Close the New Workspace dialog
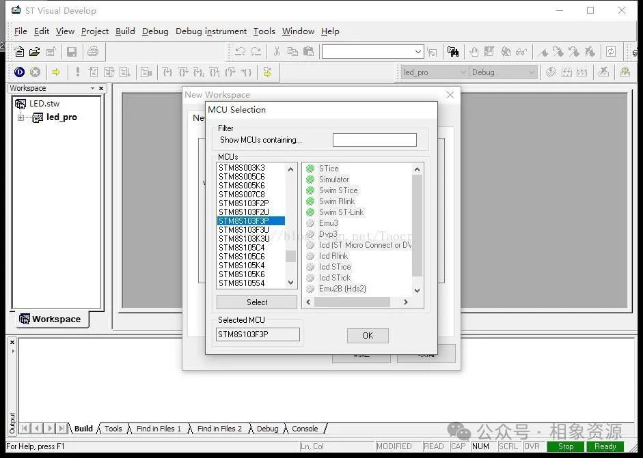This screenshot has height=458, width=643. [450, 95]
